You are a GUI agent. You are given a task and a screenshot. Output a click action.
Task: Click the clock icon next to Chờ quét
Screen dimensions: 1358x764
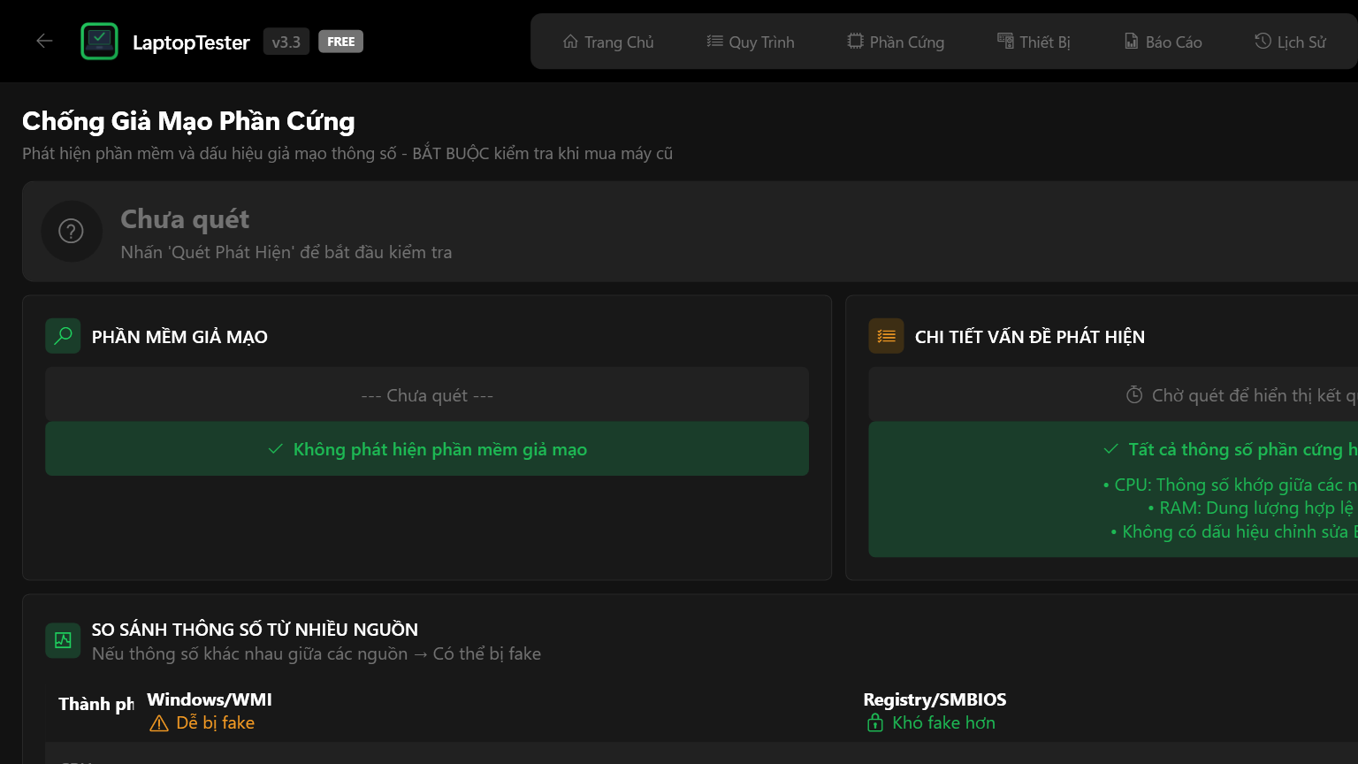point(1134,395)
